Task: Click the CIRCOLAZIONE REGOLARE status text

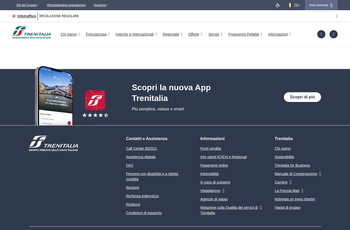Action: click(x=59, y=16)
